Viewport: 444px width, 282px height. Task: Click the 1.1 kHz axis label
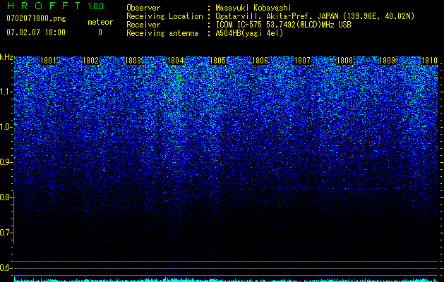pyautogui.click(x=6, y=92)
